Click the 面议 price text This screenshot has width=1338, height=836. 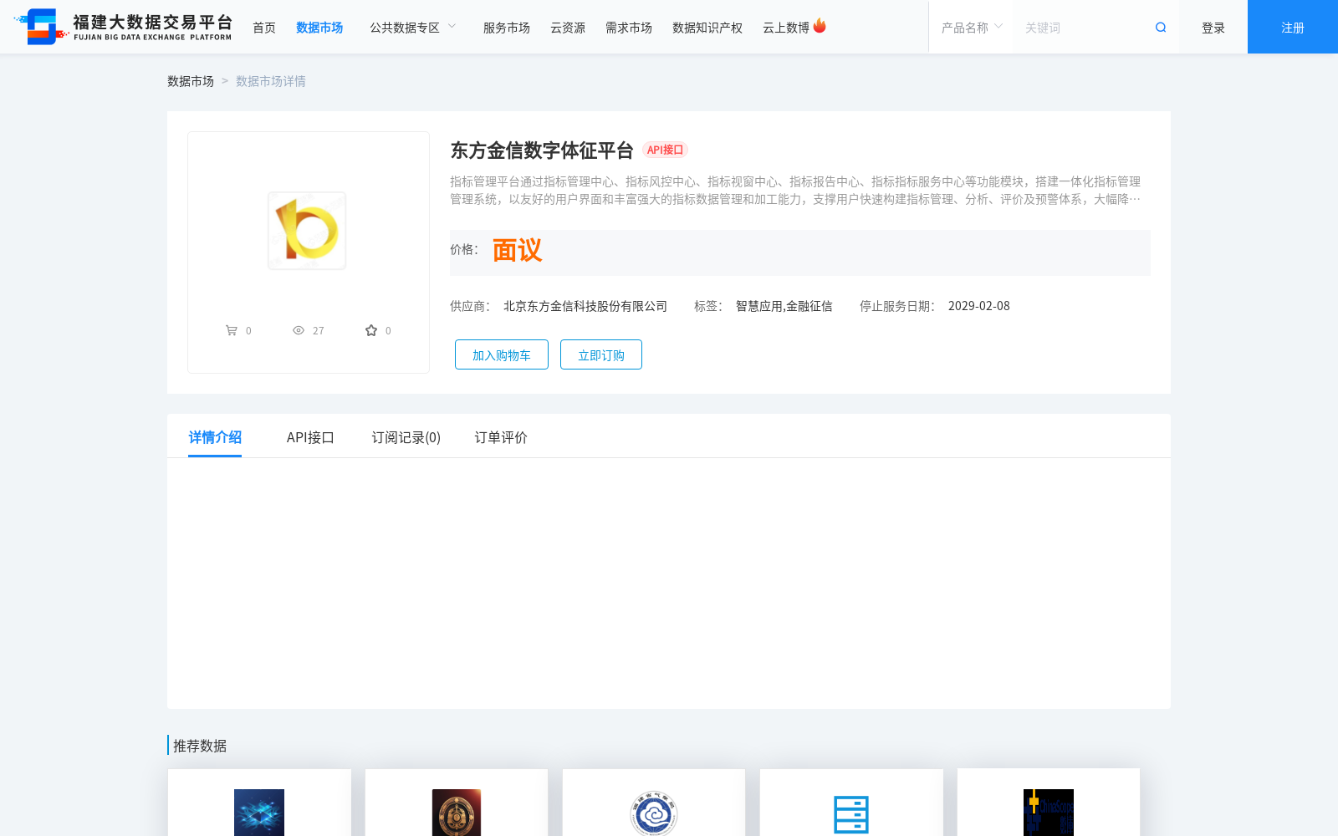coord(518,250)
